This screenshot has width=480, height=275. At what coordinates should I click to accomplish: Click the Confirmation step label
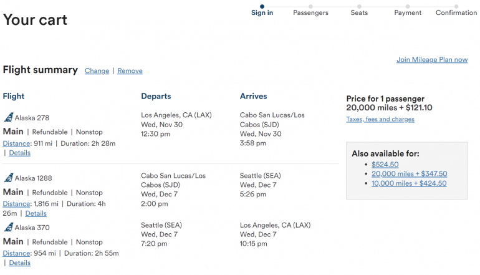456,12
